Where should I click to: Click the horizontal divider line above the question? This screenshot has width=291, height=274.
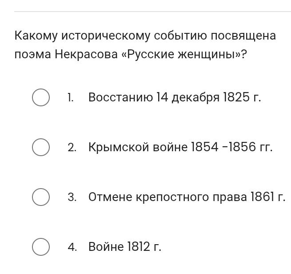point(152,12)
